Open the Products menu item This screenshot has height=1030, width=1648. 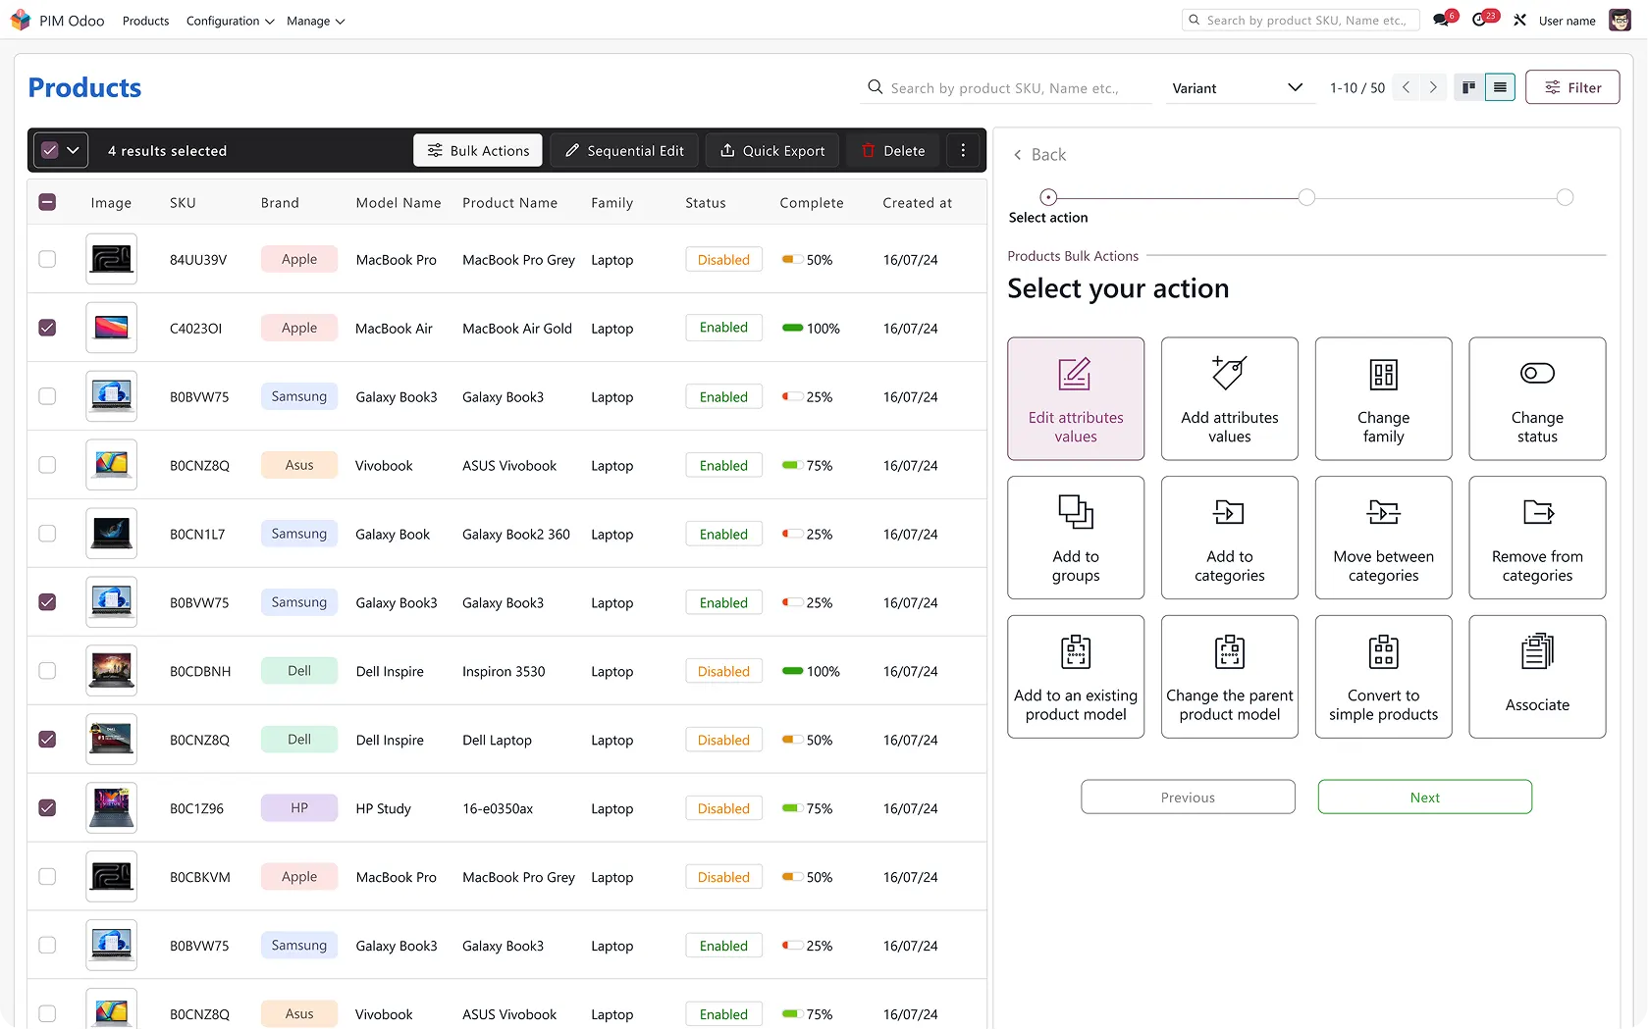coord(145,21)
